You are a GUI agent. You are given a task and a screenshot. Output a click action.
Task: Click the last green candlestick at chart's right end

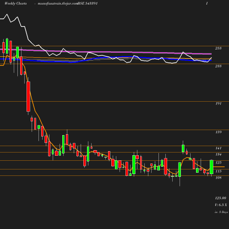point(212,167)
